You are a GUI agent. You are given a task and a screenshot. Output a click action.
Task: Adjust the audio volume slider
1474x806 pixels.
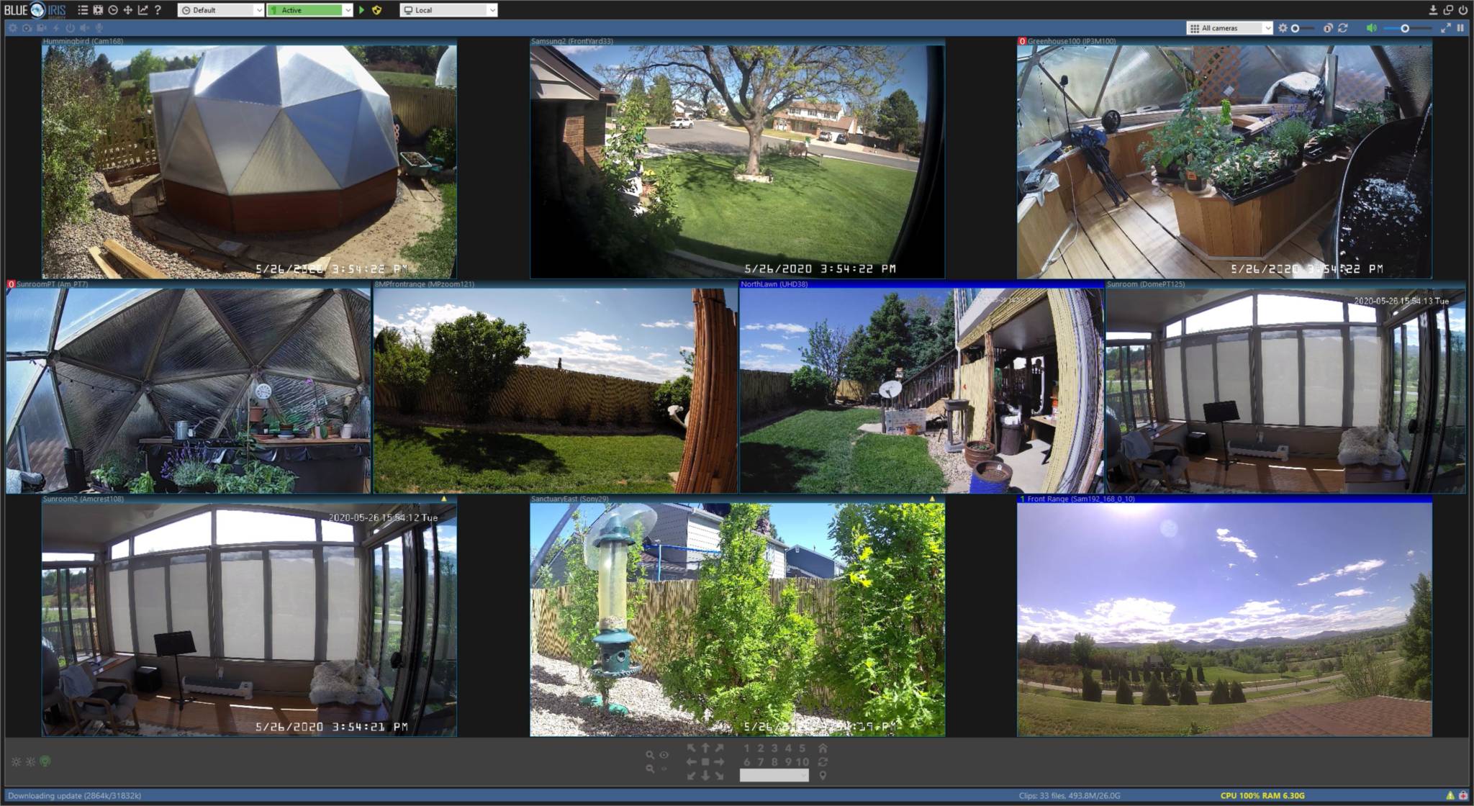click(1405, 28)
